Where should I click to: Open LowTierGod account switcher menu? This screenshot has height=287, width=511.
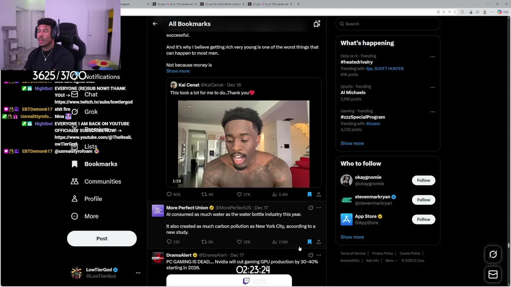138,273
